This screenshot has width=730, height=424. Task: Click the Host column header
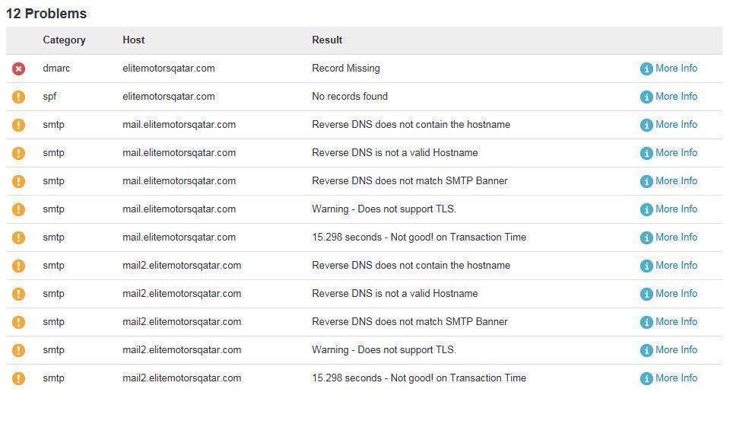click(x=133, y=40)
